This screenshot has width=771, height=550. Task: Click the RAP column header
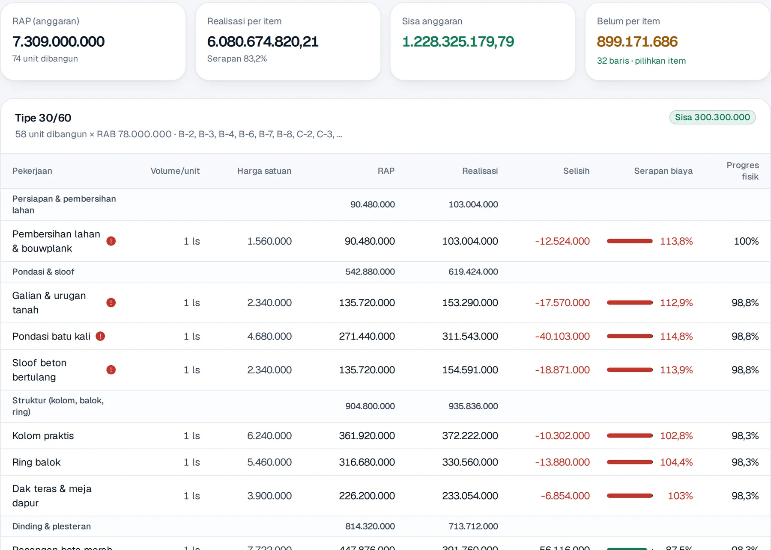386,171
